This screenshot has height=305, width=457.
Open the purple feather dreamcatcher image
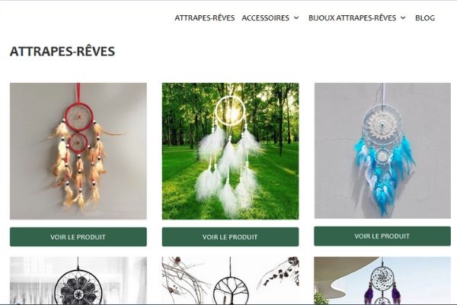pos(382,281)
